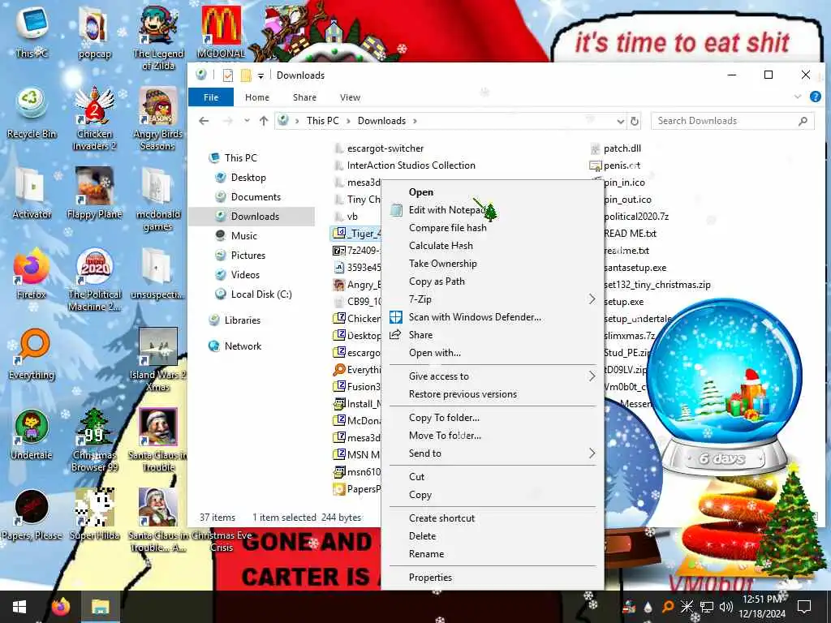Open the recent locations dropdown arrow
831x623 pixels.
[247, 121]
